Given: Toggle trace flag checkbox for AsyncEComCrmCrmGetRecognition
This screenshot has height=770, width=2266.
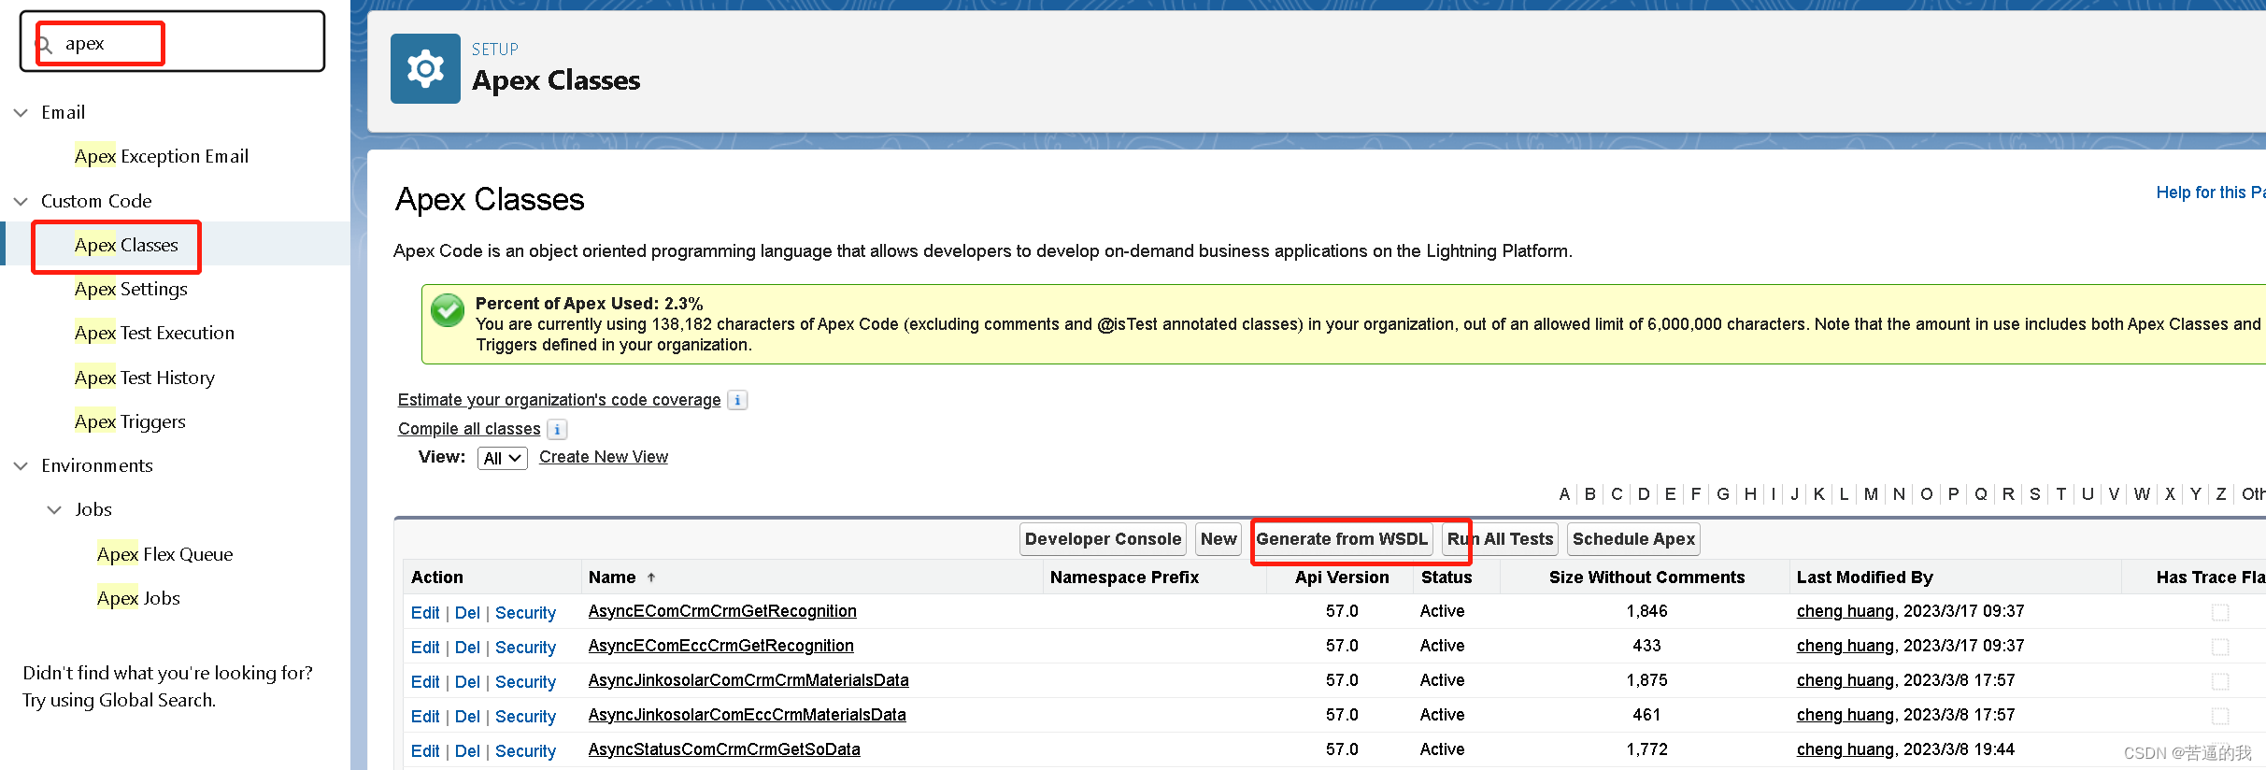Looking at the screenshot, I should [x=2220, y=612].
